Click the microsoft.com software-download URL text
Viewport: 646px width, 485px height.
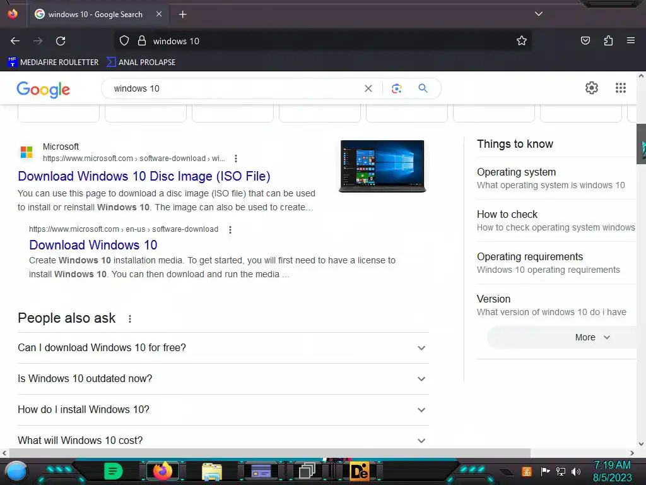134,159
